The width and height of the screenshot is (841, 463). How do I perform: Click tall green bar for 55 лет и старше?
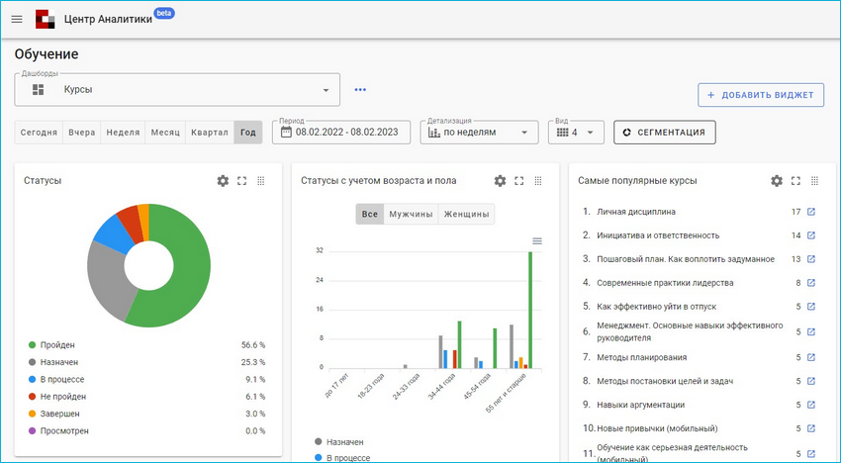pos(530,310)
